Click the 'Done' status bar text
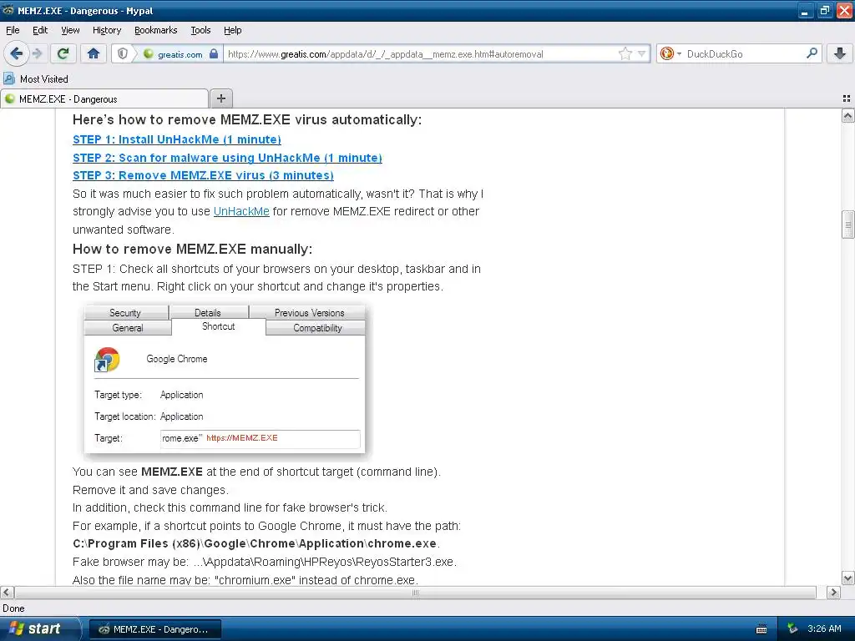The width and height of the screenshot is (855, 641). [x=13, y=608]
